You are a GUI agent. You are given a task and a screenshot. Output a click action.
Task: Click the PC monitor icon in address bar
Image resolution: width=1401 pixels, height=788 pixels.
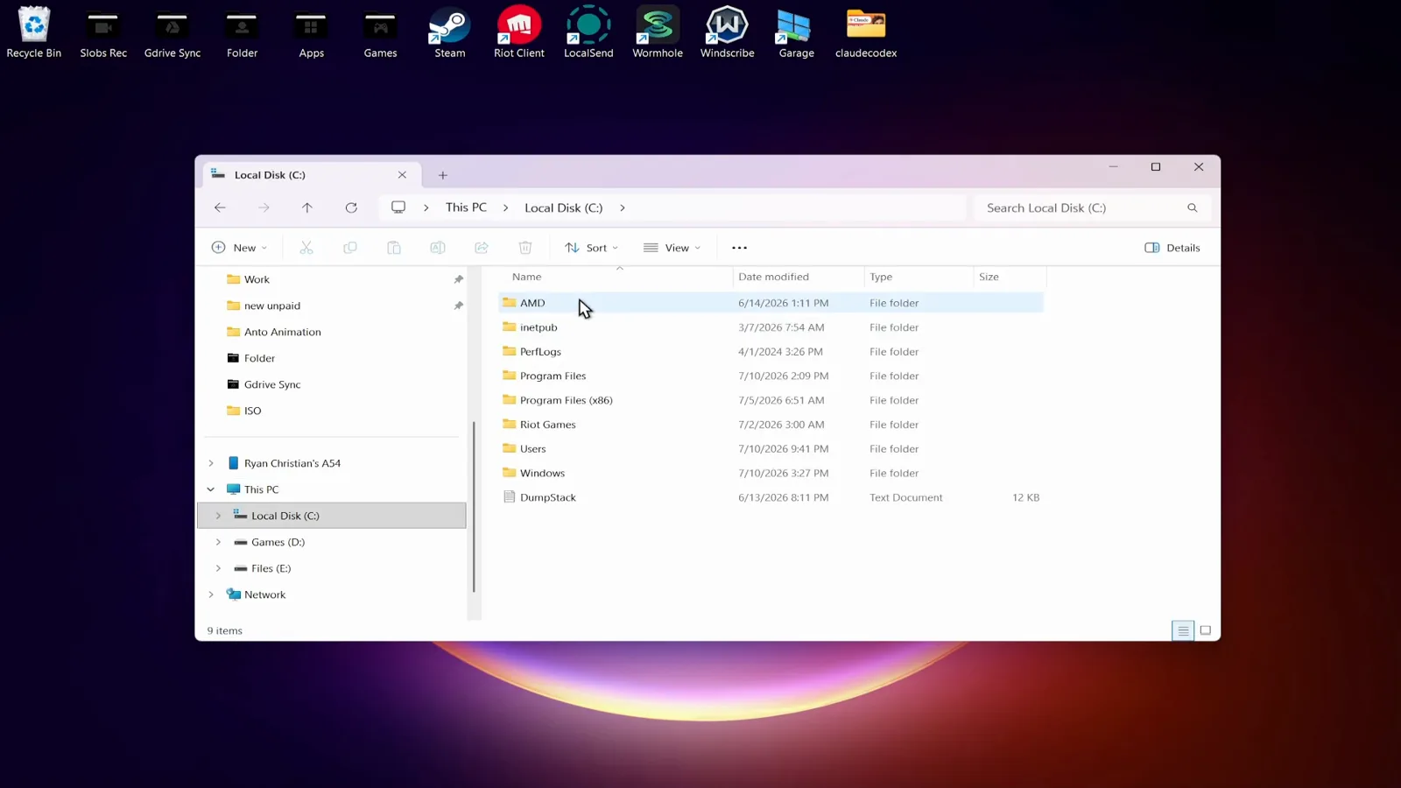pos(398,208)
